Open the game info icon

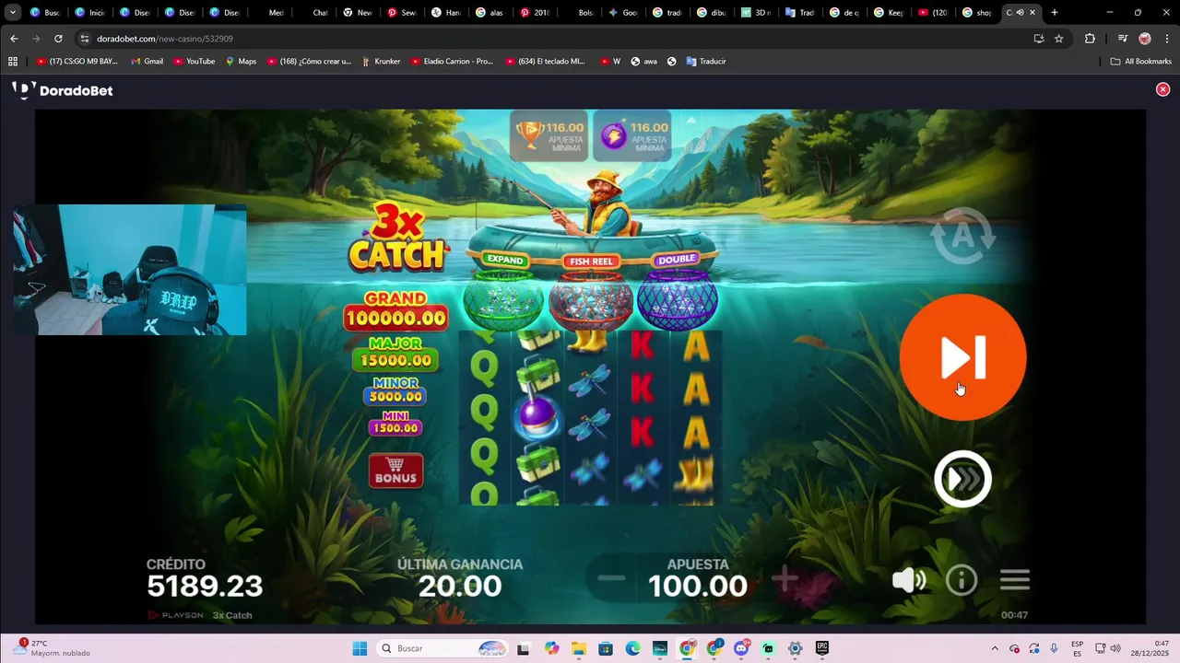(x=962, y=579)
